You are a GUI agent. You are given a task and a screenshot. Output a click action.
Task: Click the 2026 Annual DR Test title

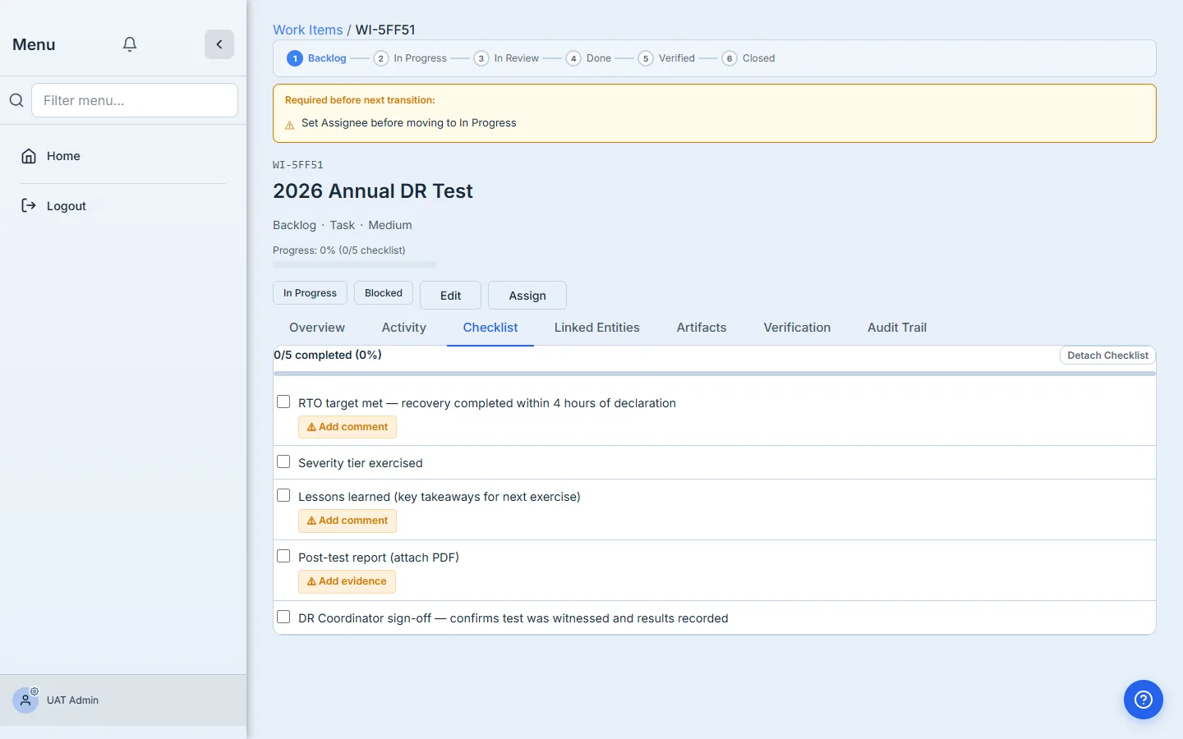pyautogui.click(x=373, y=191)
